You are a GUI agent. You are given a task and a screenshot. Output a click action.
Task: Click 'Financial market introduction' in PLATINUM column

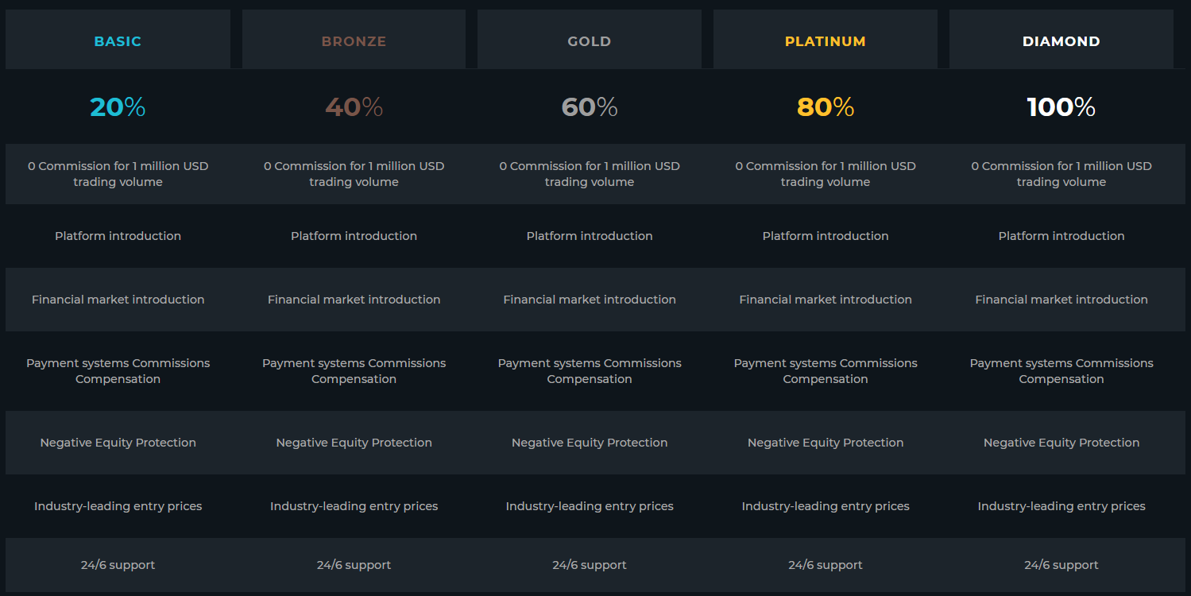point(826,300)
